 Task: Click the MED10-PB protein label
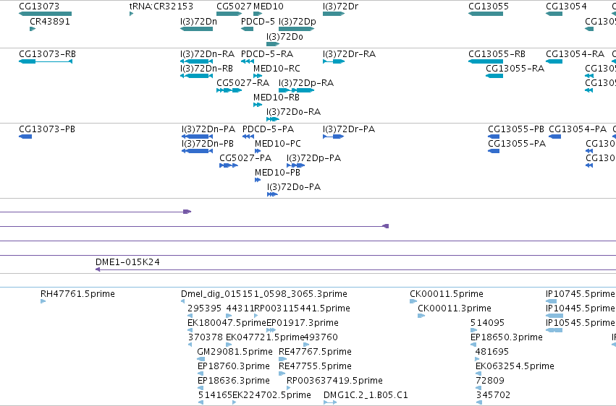pyautogui.click(x=277, y=173)
